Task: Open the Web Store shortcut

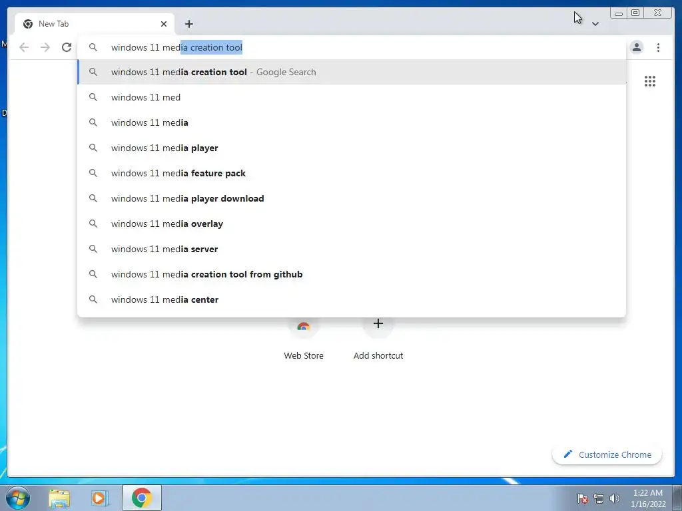Action: [304, 339]
